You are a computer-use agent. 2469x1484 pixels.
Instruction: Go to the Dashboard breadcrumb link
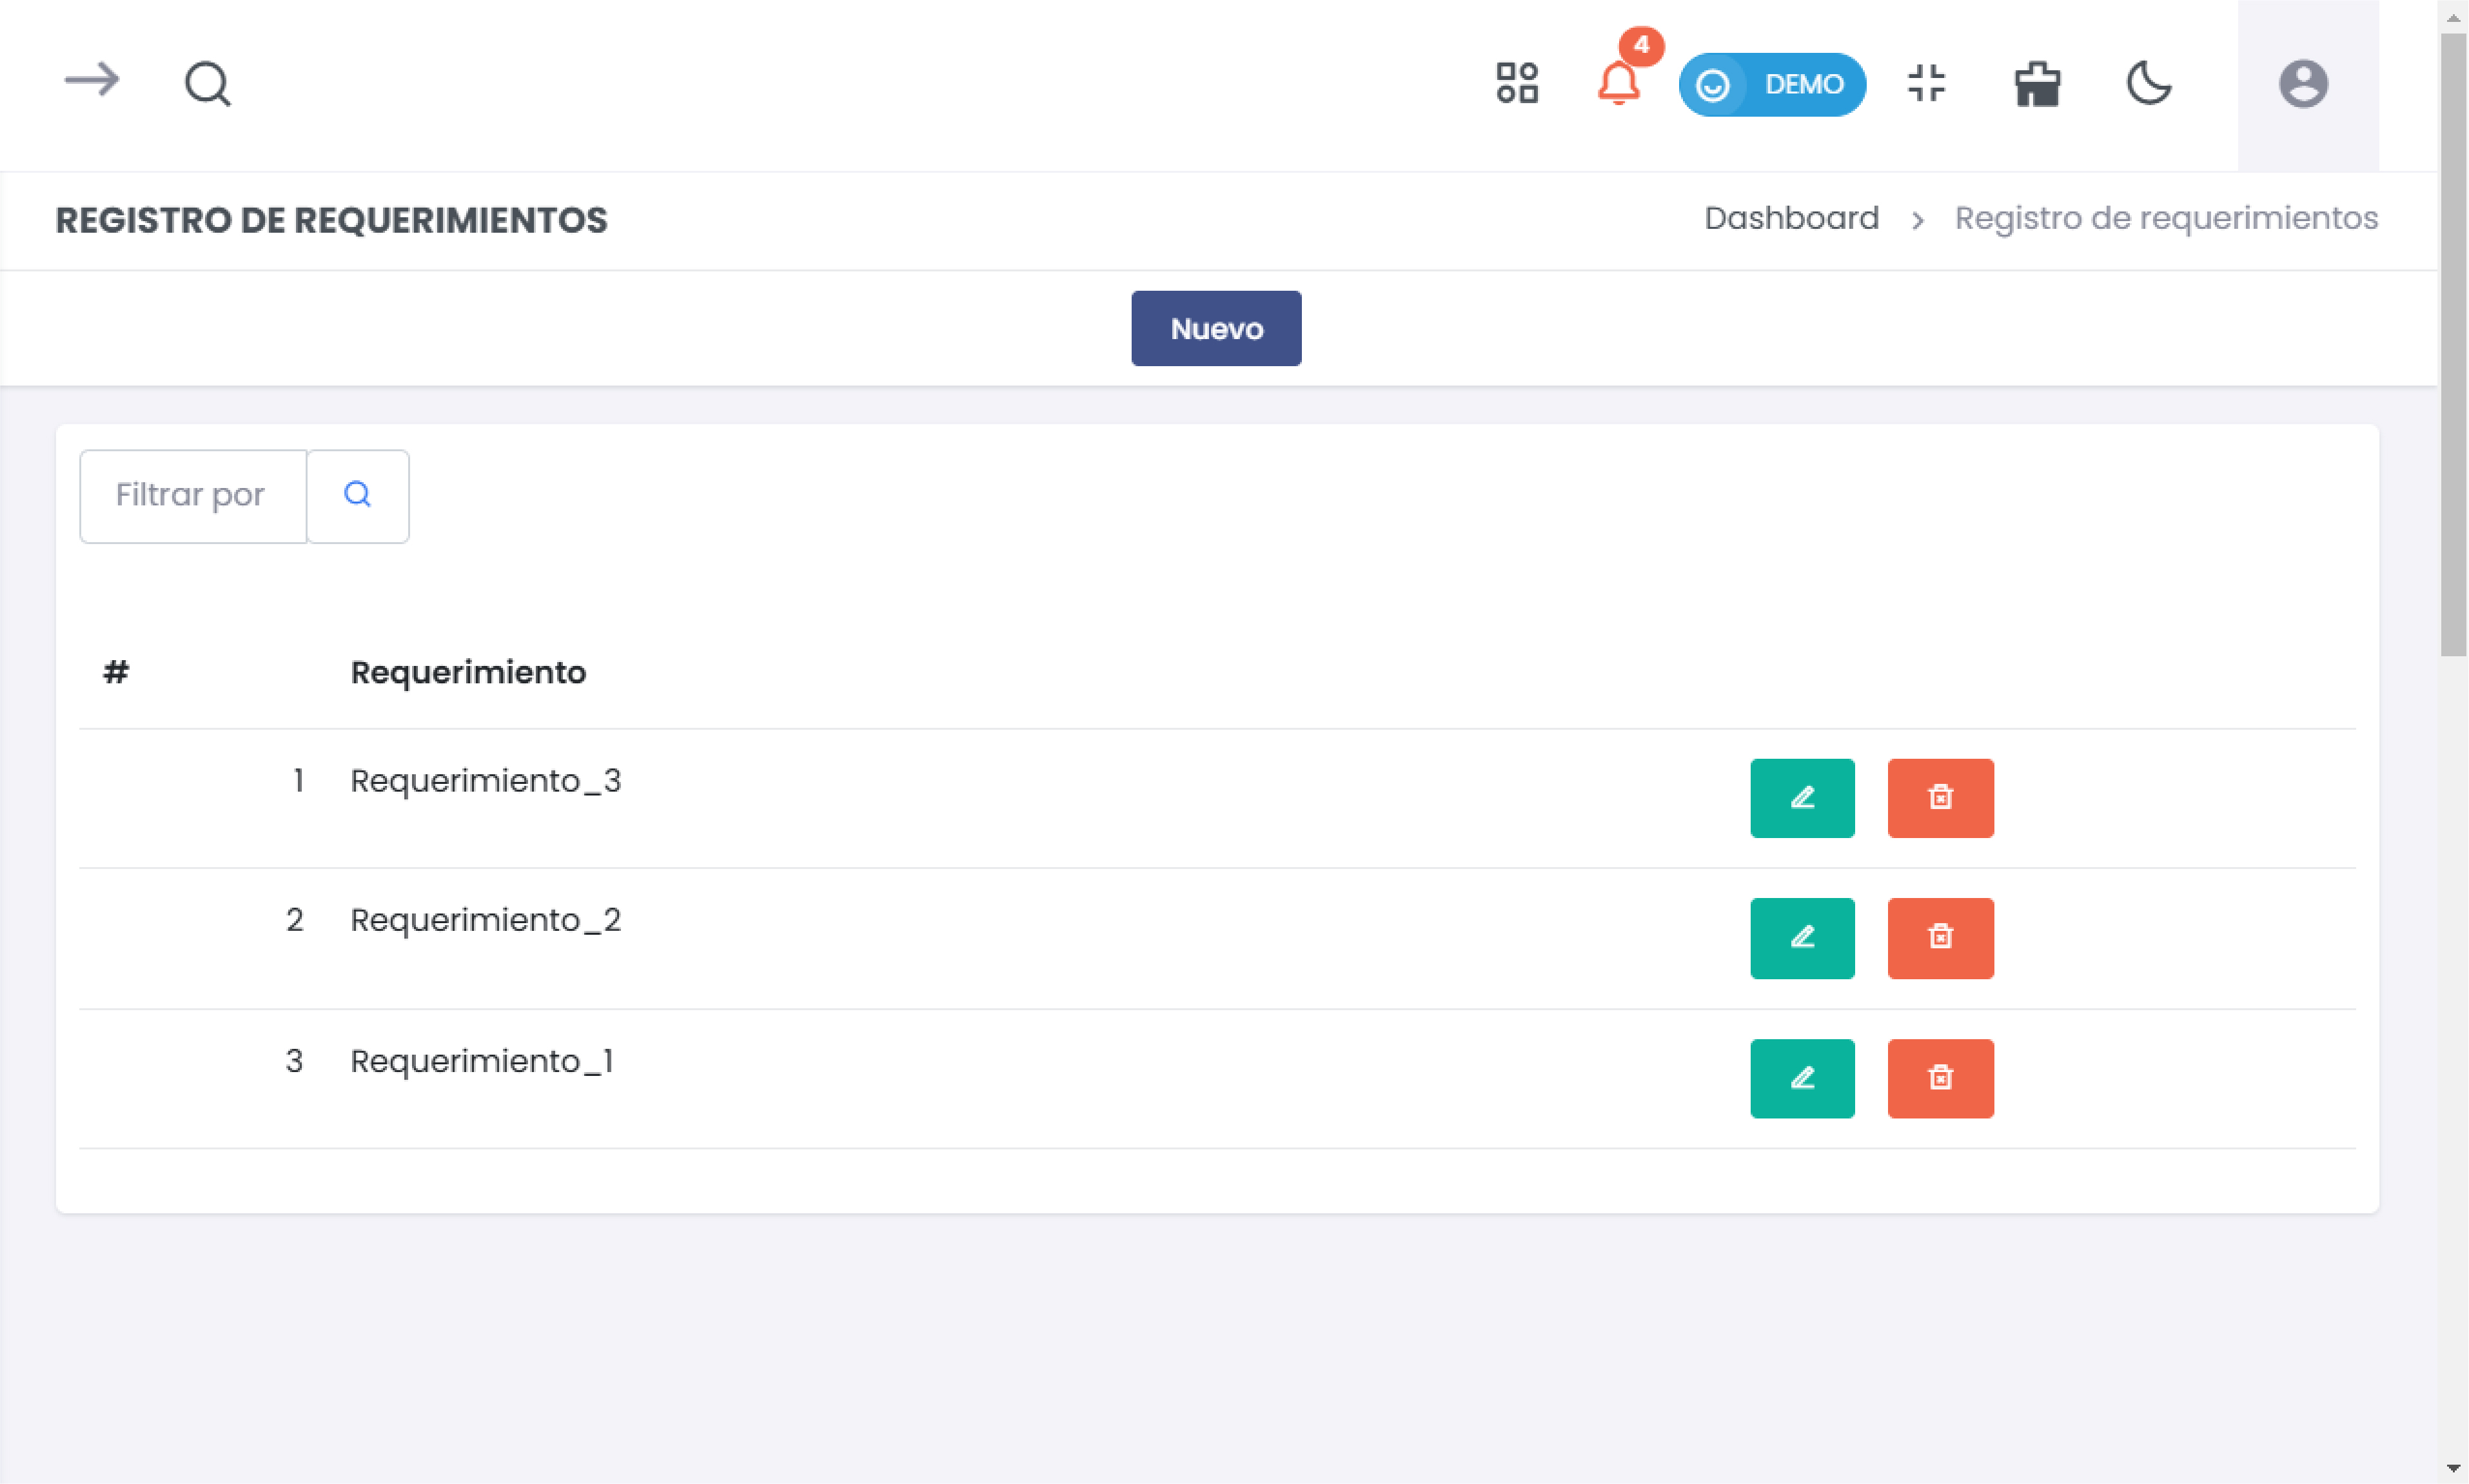1791,218
